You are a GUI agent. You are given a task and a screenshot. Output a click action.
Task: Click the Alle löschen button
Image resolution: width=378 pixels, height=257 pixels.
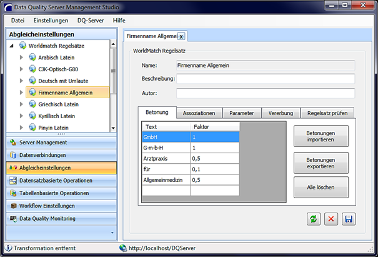pos(321,187)
